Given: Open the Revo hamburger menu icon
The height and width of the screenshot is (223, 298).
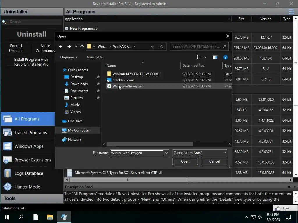Looking at the screenshot, I should 291,12.
